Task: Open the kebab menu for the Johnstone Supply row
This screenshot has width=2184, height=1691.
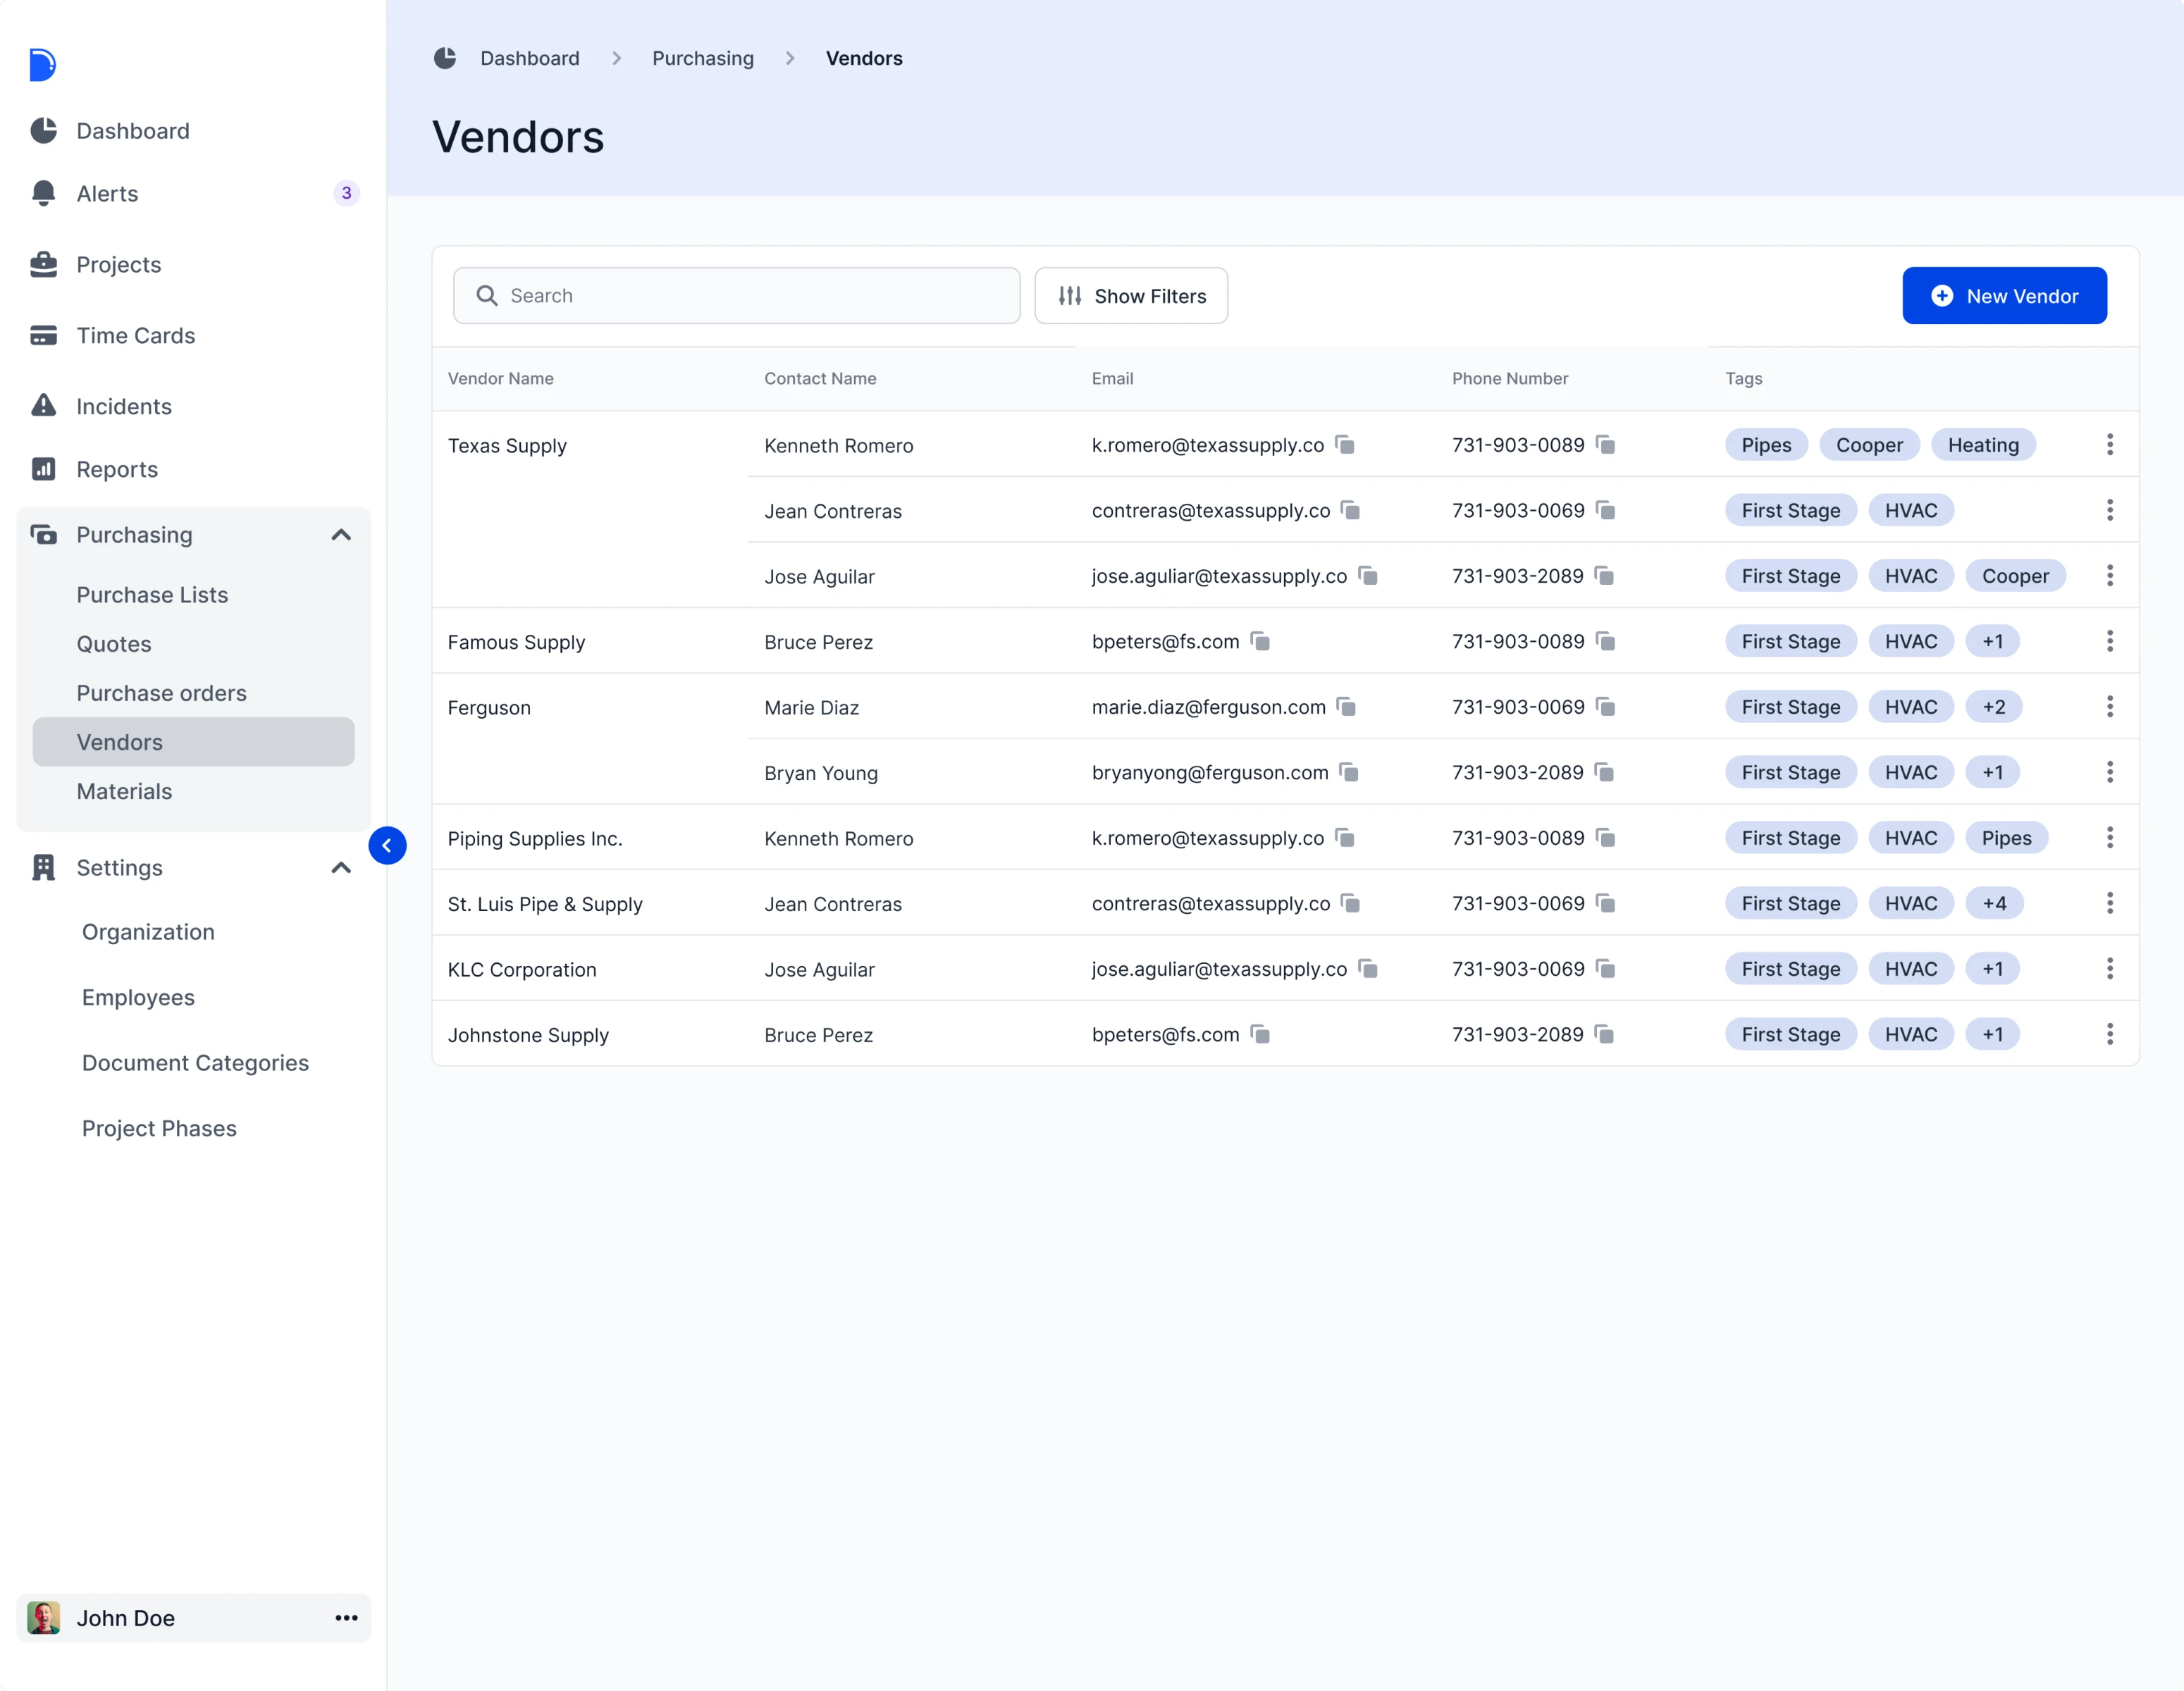Action: (x=2109, y=1034)
